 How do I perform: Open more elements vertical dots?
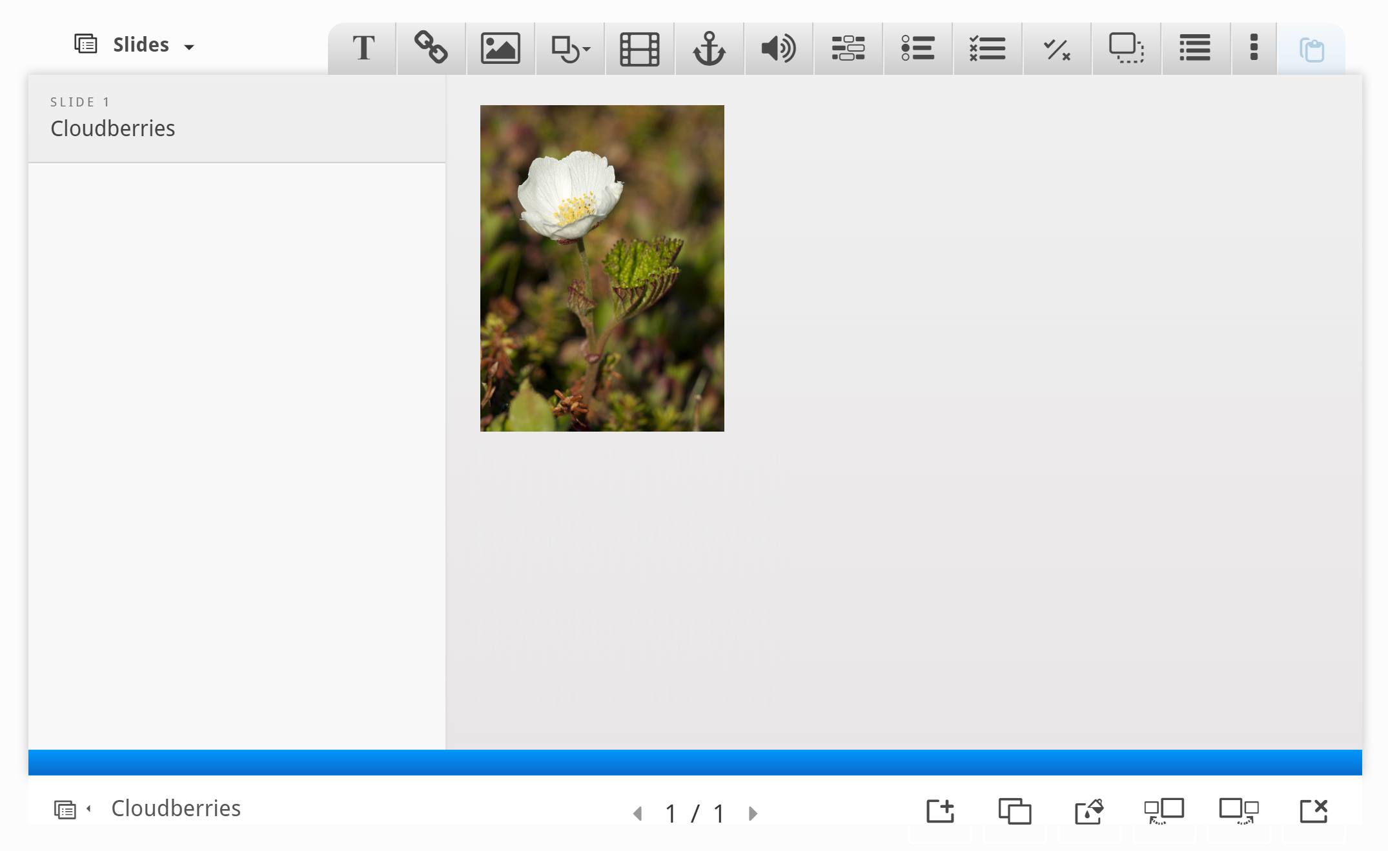pyautogui.click(x=1254, y=48)
